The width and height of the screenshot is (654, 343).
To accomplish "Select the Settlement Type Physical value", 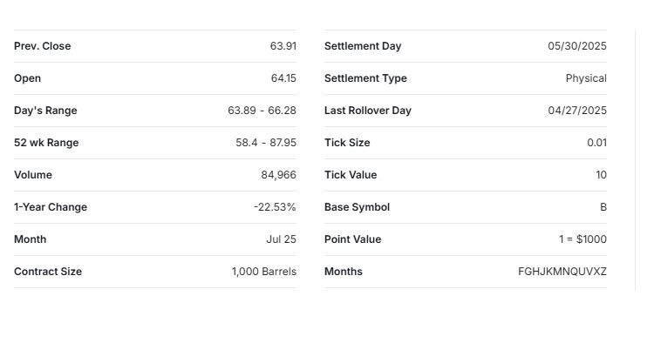I will click(586, 78).
